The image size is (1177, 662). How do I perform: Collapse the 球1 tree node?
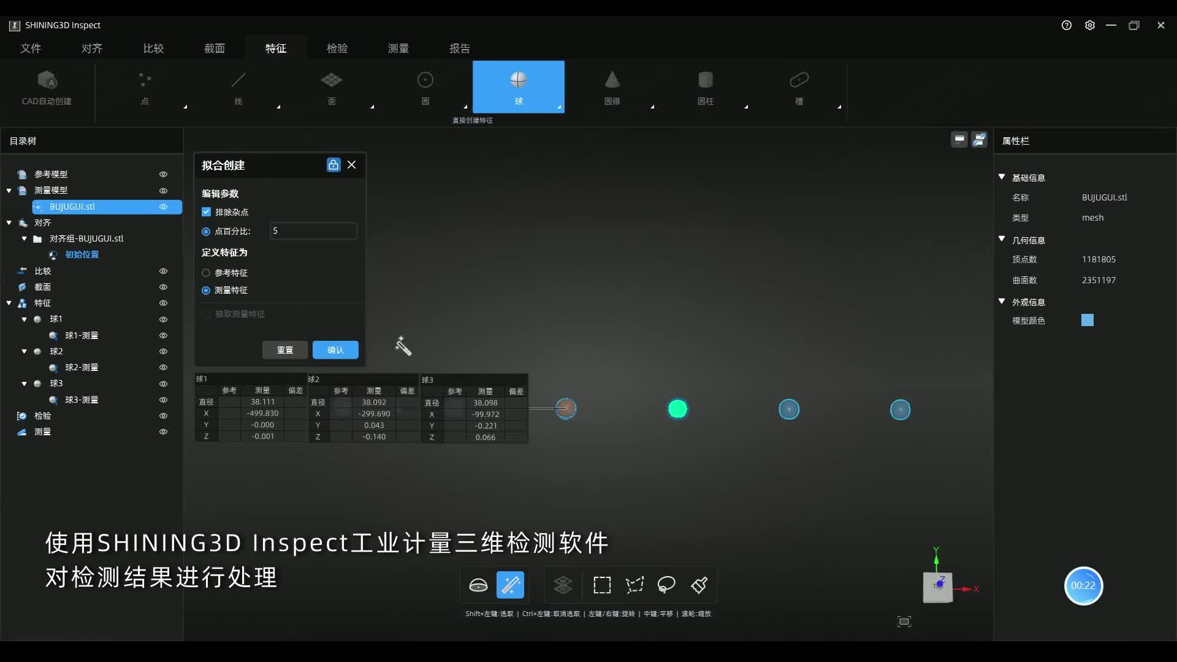pyautogui.click(x=25, y=319)
